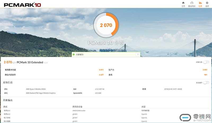Select the Gaming score 981
Screen dimensions: 212x123
[x=206, y=75]
